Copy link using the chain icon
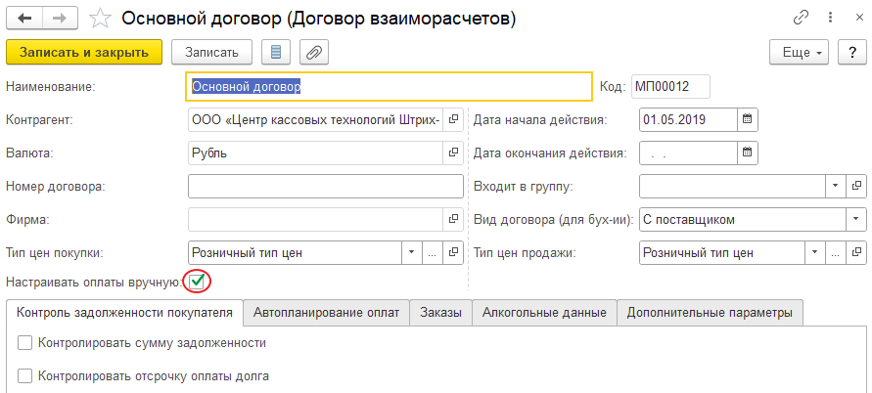Viewport: 872px width, 393px height. [x=801, y=18]
